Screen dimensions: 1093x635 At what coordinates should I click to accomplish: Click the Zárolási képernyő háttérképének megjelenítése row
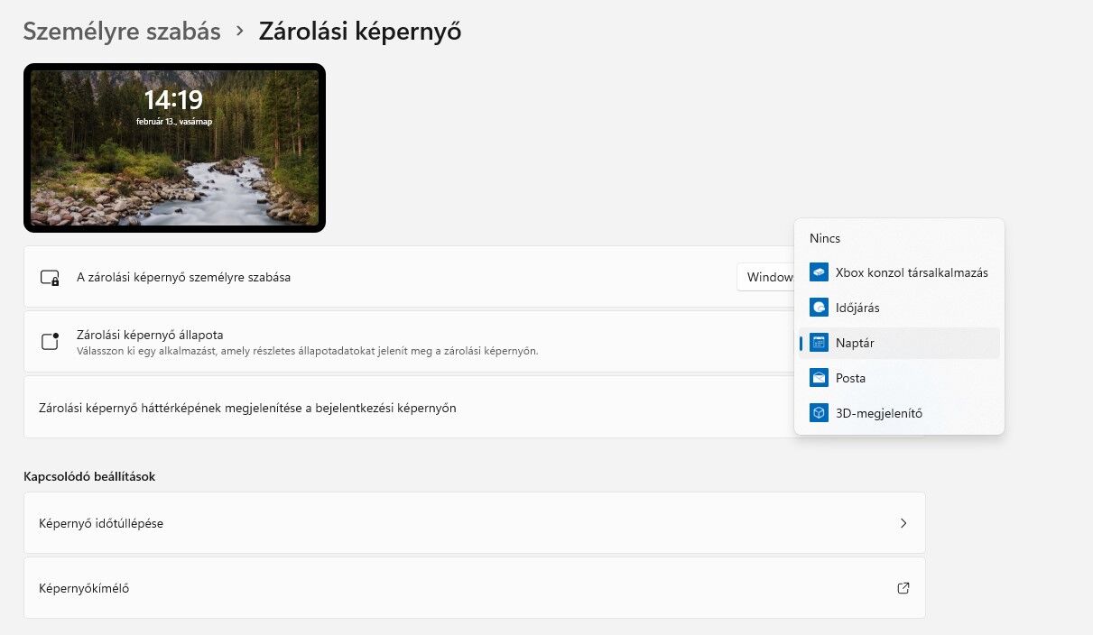(x=409, y=408)
